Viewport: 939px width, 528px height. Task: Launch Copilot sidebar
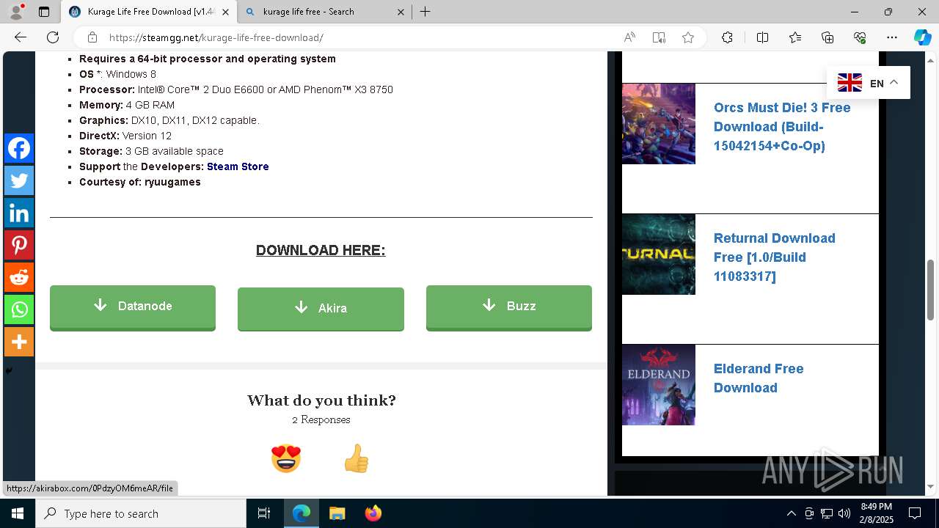click(x=922, y=37)
